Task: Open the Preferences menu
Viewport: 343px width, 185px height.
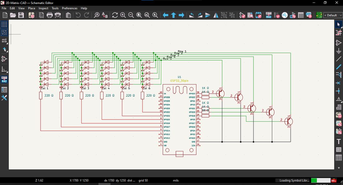Action: 70,8
